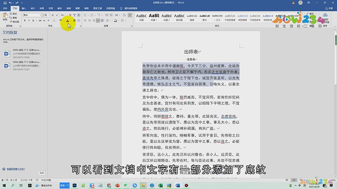
Task: Decrease font size with the smaller A icon
Action: pyautogui.click(x=57, y=15)
